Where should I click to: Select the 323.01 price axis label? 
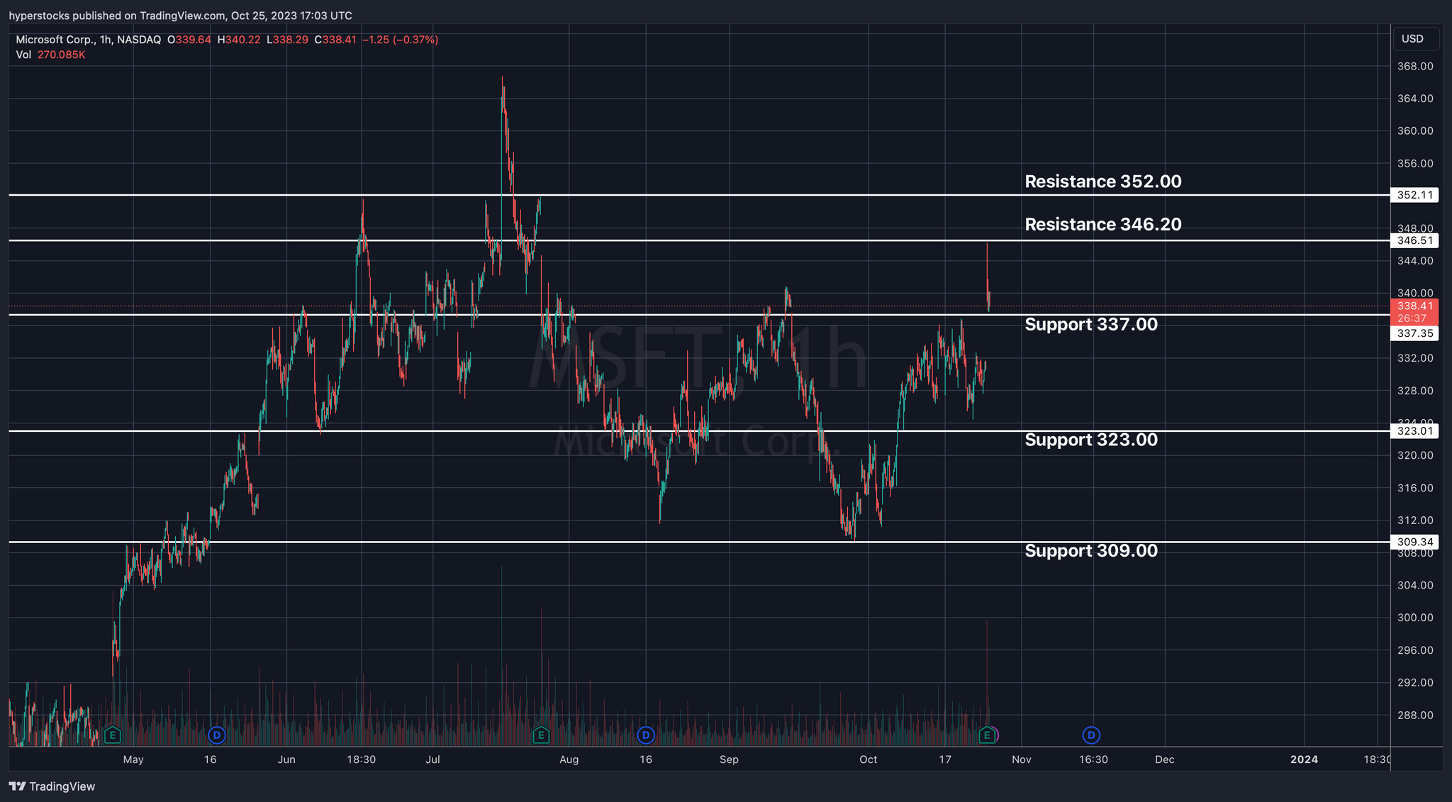tap(1414, 430)
